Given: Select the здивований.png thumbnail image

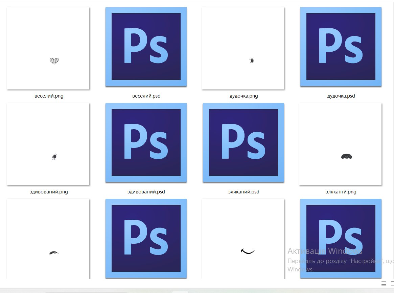Looking at the screenshot, I should (48, 144).
